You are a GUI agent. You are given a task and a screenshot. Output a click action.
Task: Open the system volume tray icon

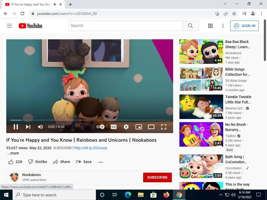(233, 195)
